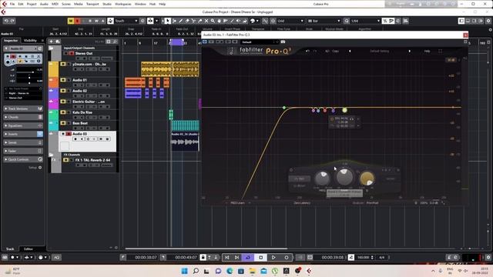Click next preset arrow in Pro-Q 3

point(409,51)
